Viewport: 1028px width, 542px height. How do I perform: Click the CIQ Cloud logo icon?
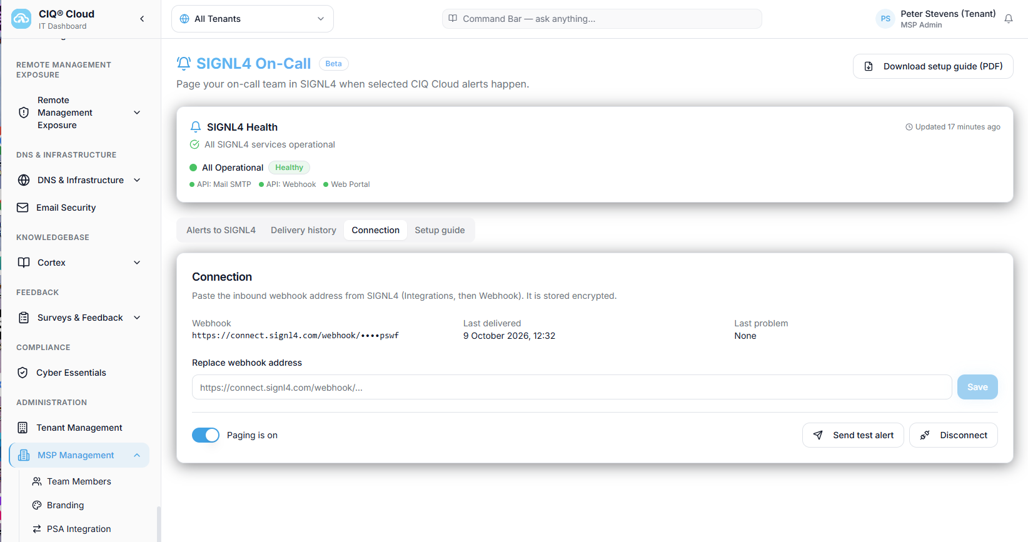coord(21,19)
